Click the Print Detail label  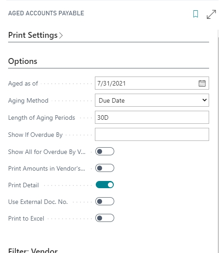(x=23, y=185)
